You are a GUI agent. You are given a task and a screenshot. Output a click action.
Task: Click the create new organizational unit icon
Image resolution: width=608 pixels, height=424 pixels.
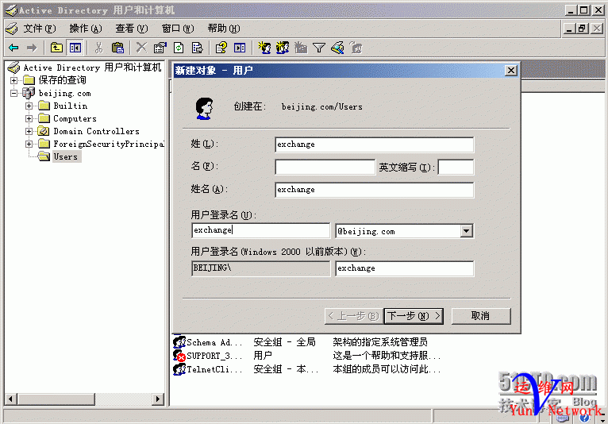point(301,48)
